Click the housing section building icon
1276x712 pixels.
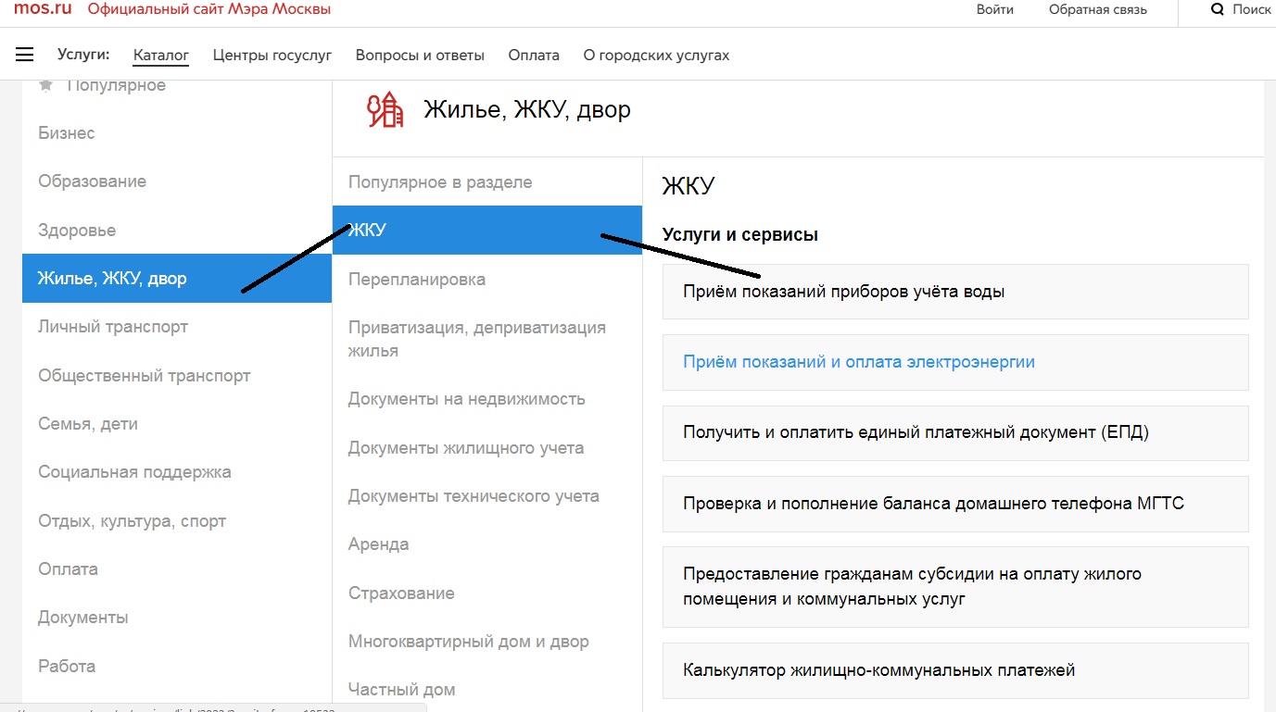(385, 109)
